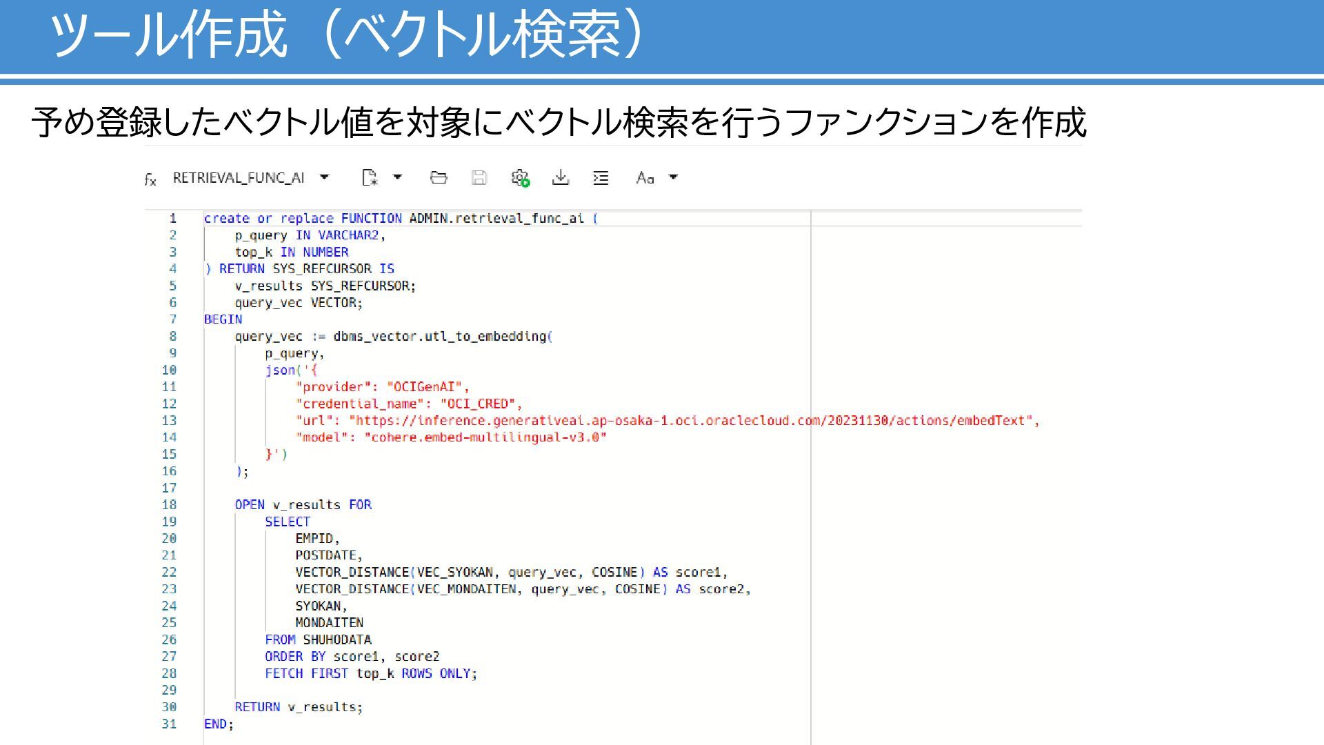Click line number 18 in the gutter
This screenshot has height=745, width=1324.
coord(169,505)
